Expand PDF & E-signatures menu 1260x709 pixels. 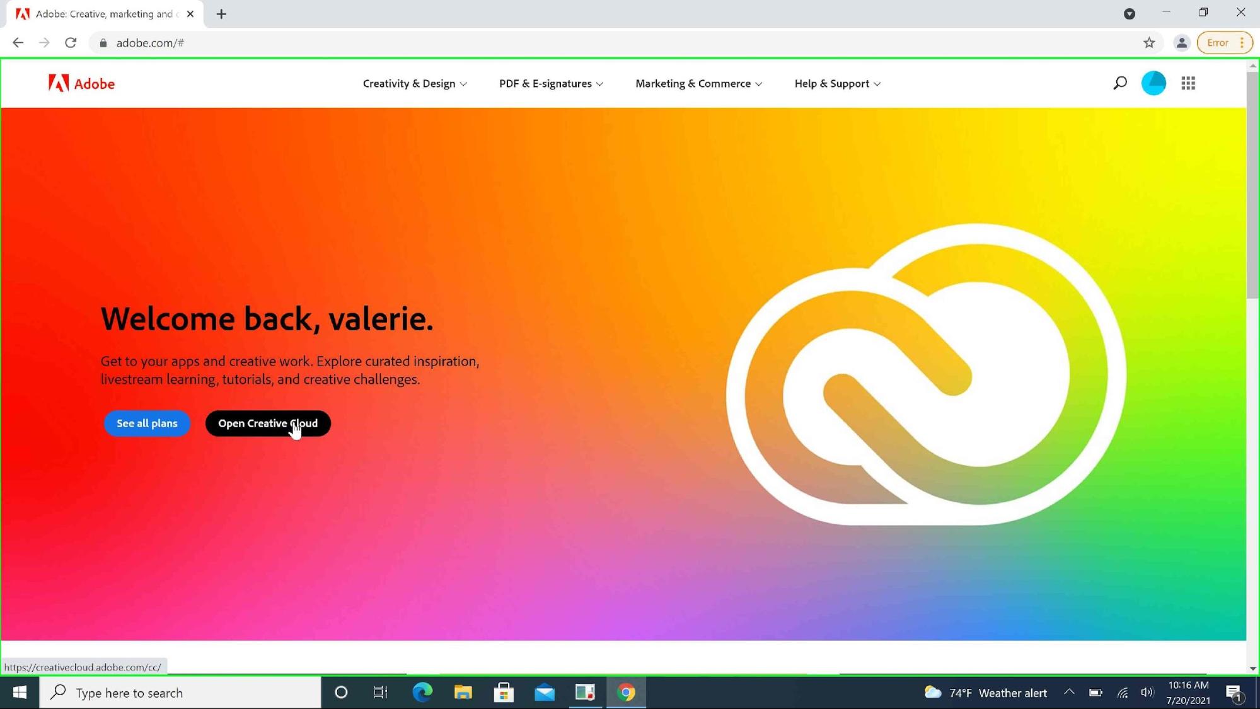pyautogui.click(x=551, y=84)
